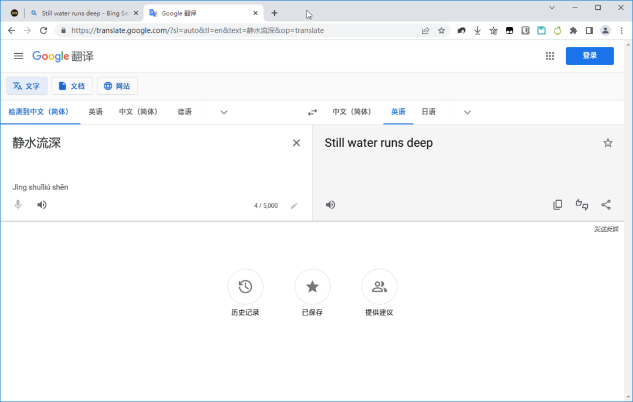Expand more target languages dropdown
This screenshot has height=402, width=633.
tap(467, 112)
